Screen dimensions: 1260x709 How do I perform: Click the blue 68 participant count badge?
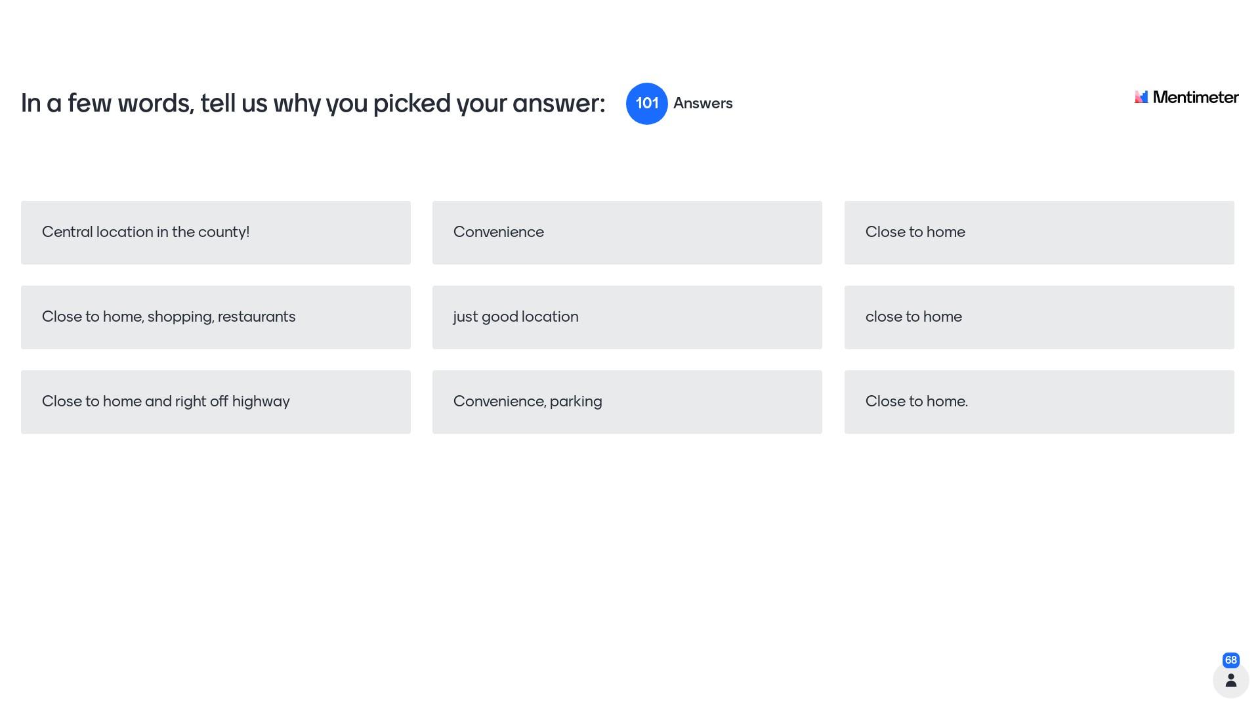(x=1230, y=660)
